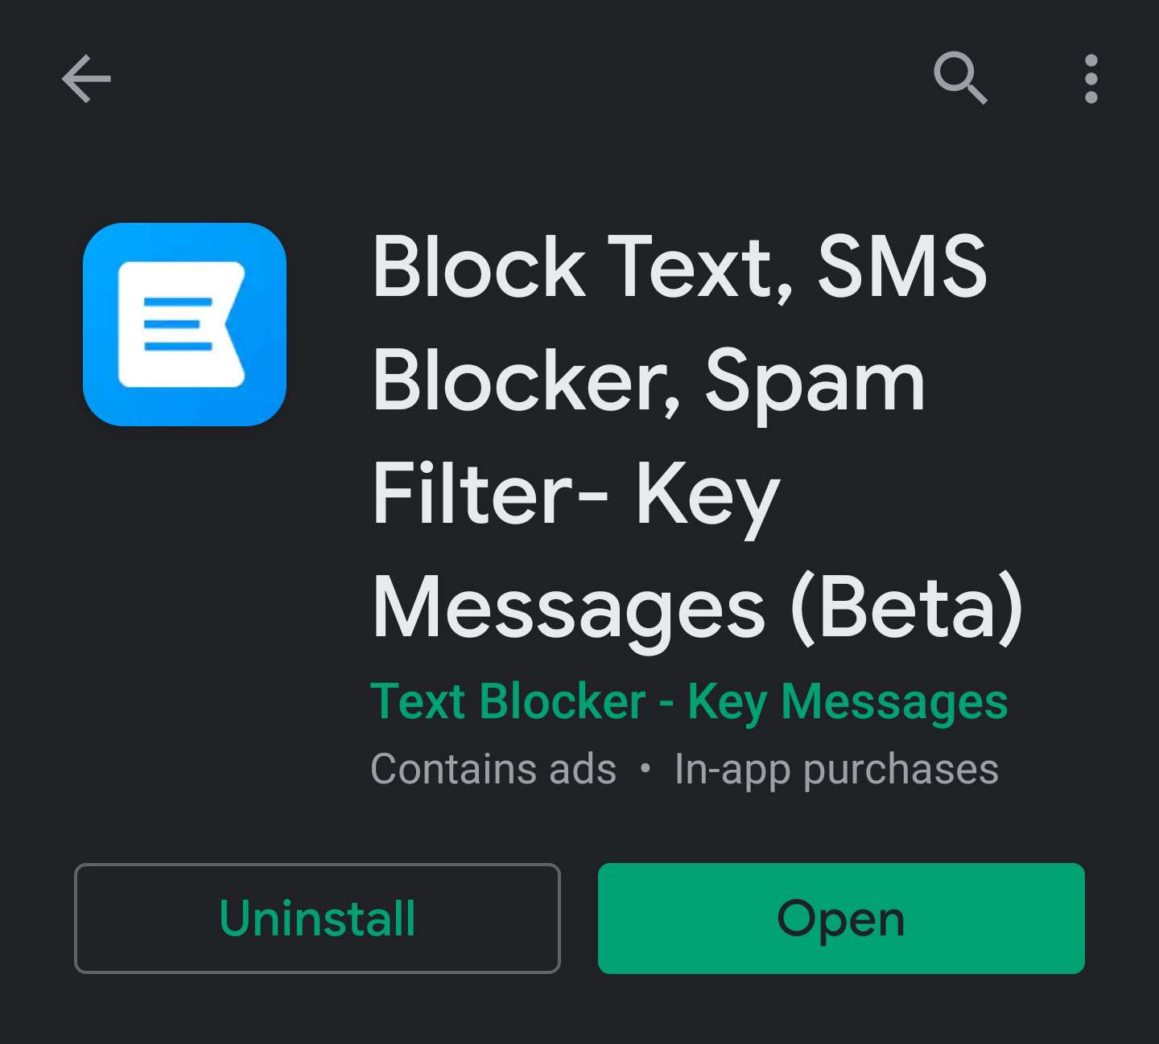Return to the previous Play Store screen
The height and width of the screenshot is (1044, 1159).
pyautogui.click(x=86, y=79)
